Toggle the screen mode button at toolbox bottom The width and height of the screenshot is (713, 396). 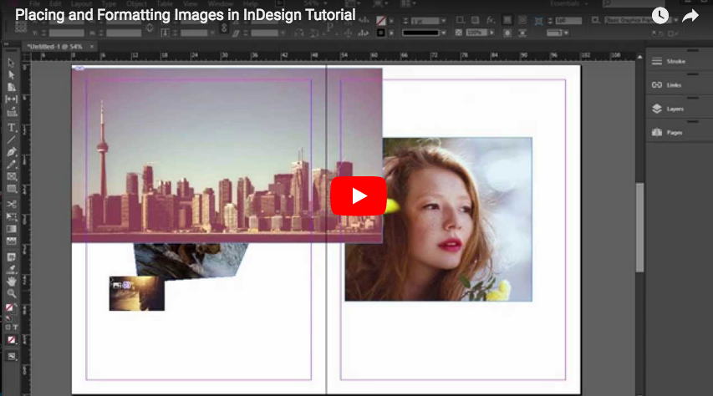[x=12, y=357]
